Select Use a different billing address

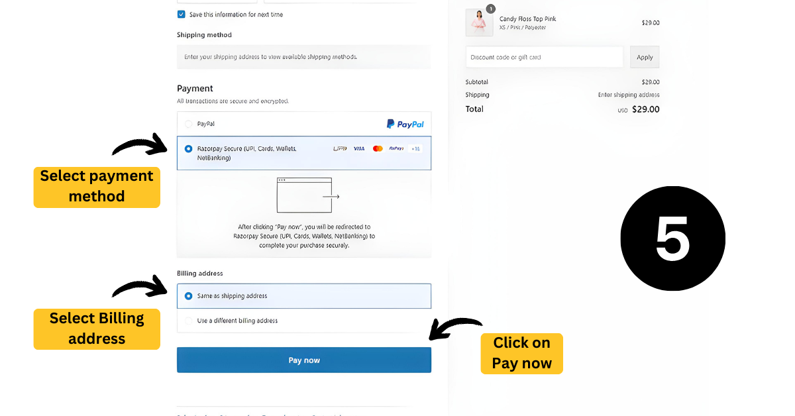pos(189,321)
